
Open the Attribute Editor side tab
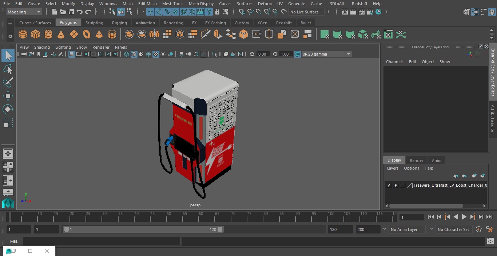493,120
